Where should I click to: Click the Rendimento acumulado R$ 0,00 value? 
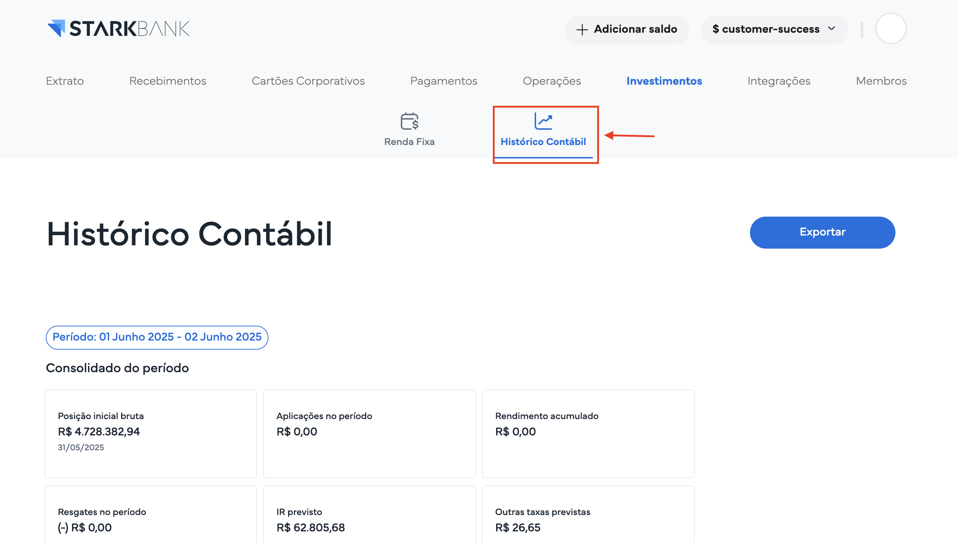tap(515, 431)
